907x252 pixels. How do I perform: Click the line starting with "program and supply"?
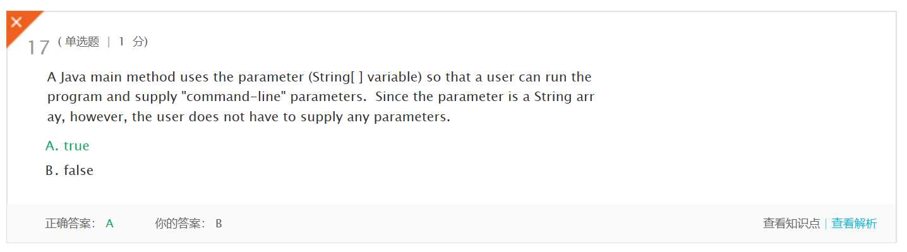[x=321, y=98]
